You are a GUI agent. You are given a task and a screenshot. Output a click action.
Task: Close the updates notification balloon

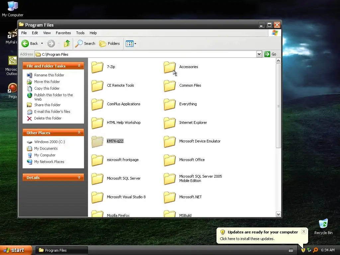(x=304, y=231)
